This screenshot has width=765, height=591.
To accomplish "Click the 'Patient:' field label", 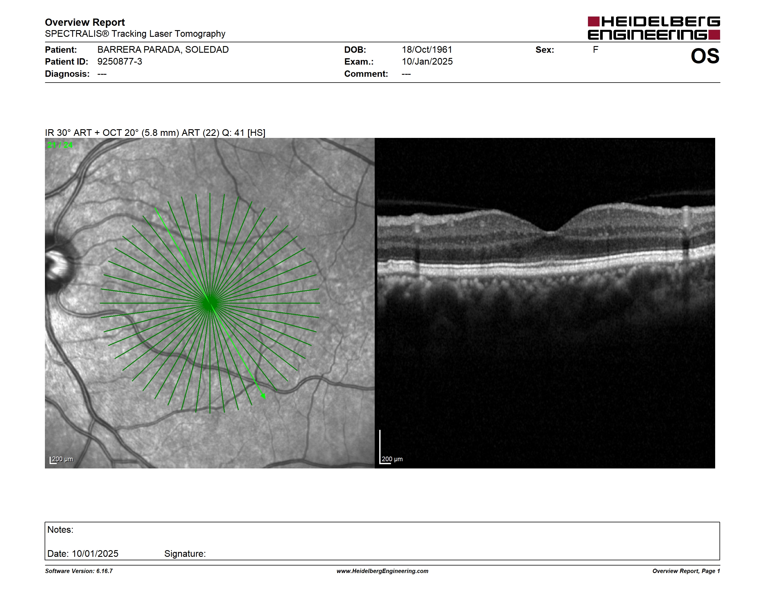I will [61, 50].
